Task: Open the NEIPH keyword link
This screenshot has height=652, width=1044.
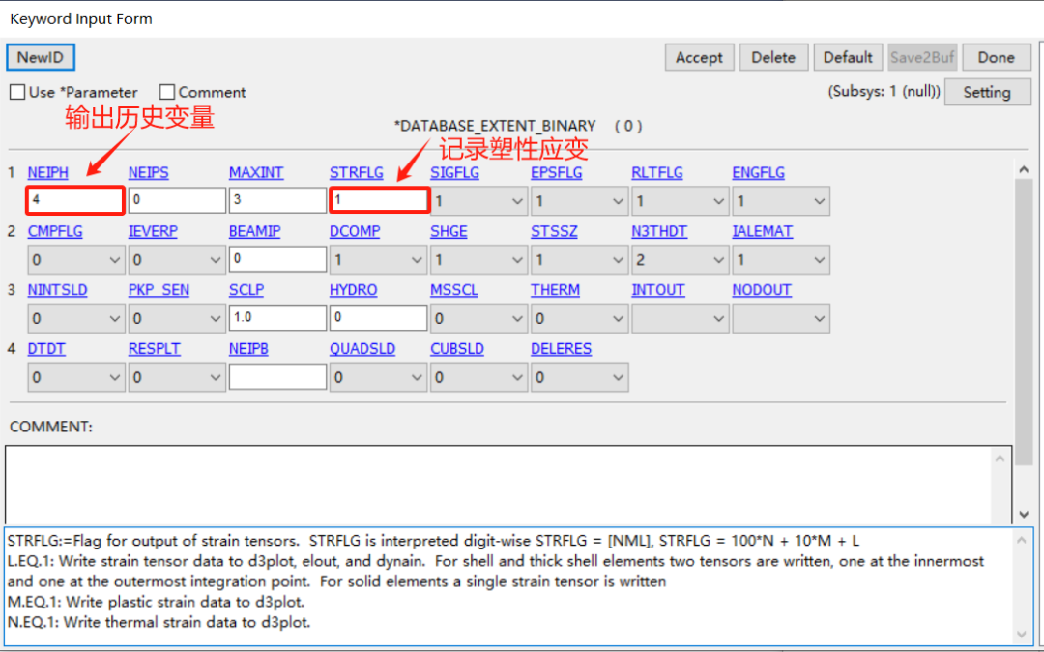Action: [48, 172]
